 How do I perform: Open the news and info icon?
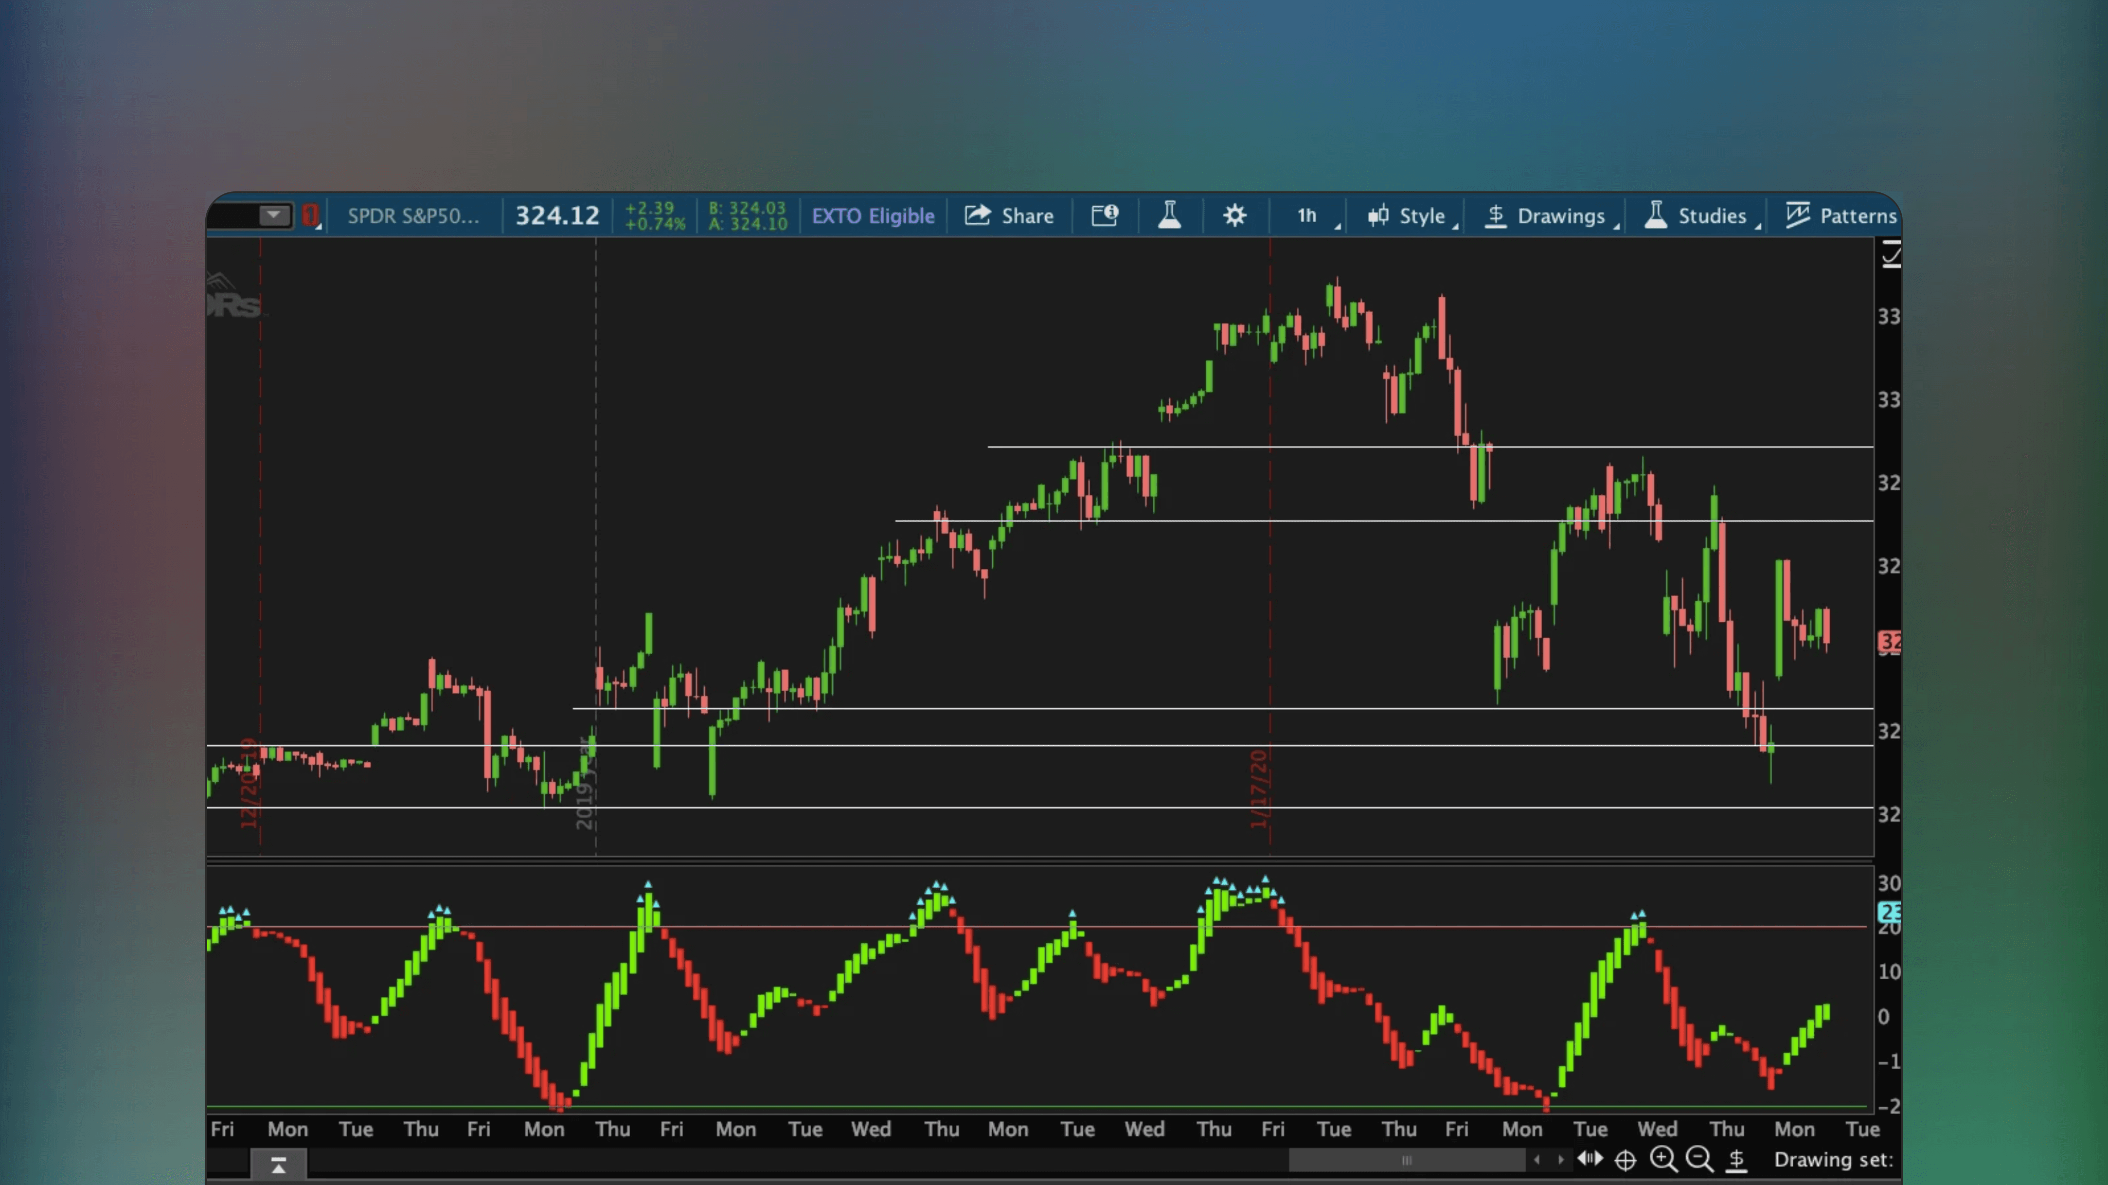coord(1105,215)
